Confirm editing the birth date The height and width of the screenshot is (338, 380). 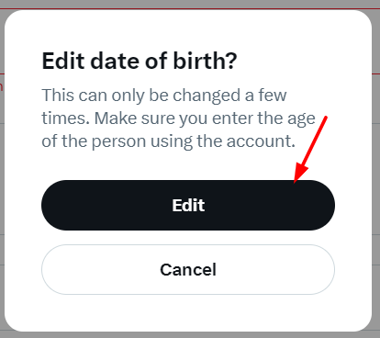click(188, 205)
